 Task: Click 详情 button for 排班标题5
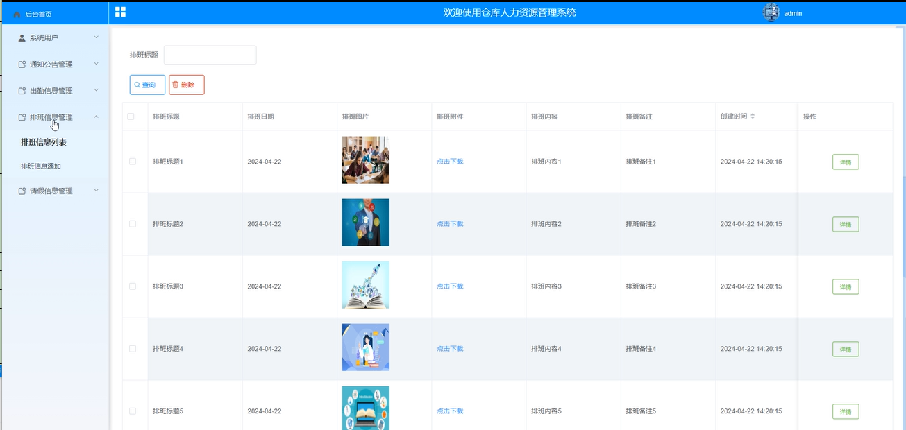pyautogui.click(x=846, y=412)
